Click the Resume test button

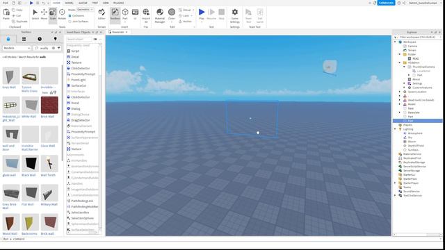(211, 14)
